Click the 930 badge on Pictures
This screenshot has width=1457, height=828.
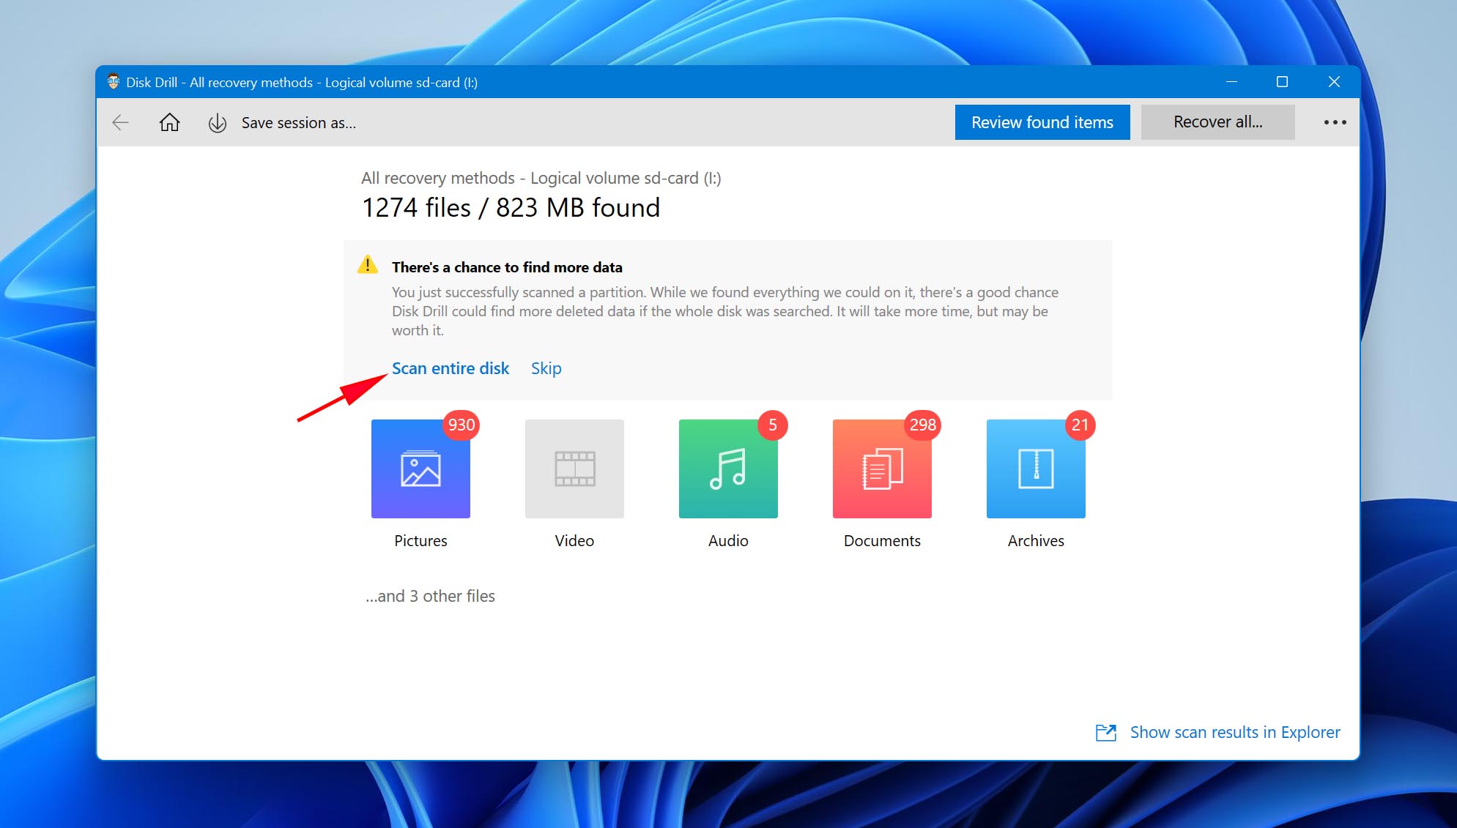[x=461, y=425]
